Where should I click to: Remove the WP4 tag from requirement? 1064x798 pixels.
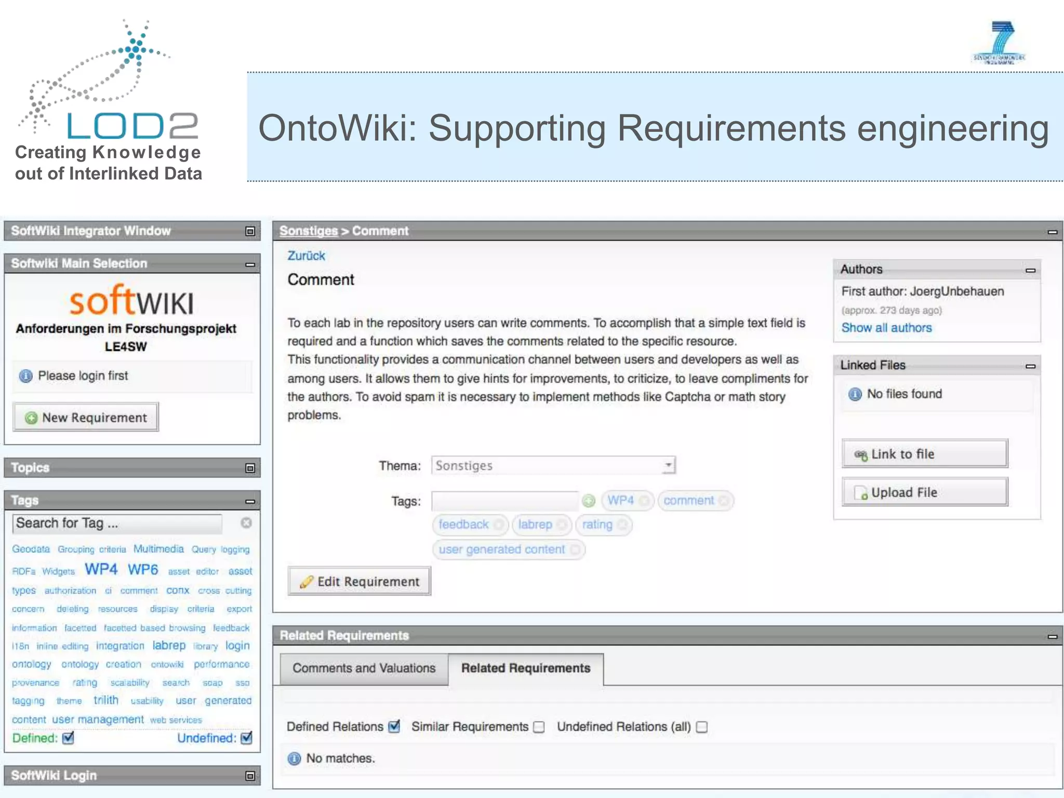pos(644,501)
